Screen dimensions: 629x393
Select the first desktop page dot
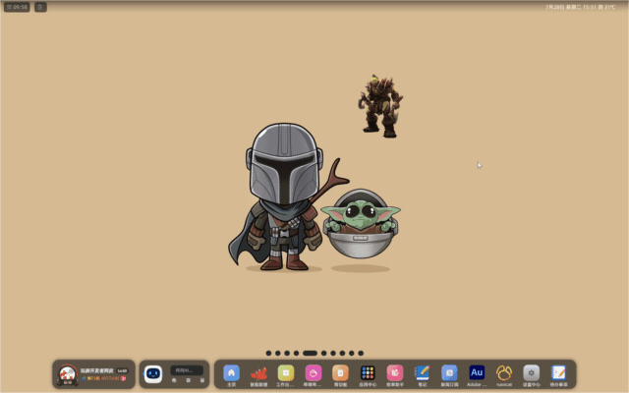point(268,354)
